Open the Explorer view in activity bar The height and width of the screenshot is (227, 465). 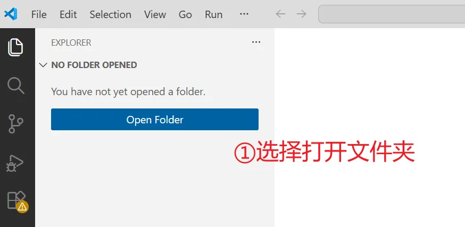point(15,47)
